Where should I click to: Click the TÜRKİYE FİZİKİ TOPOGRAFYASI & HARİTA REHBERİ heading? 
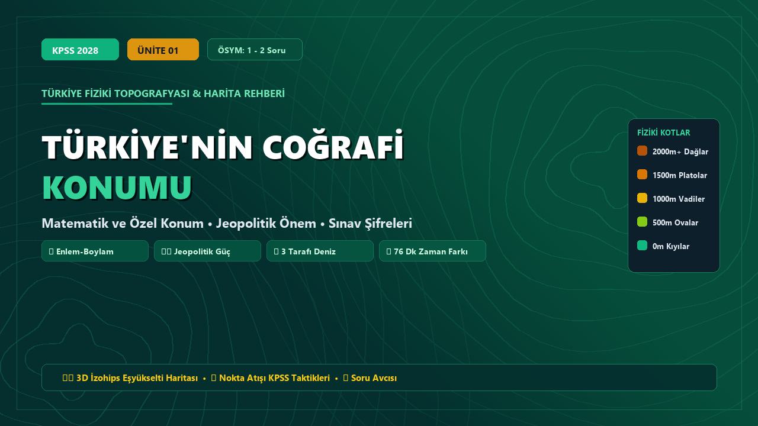click(x=163, y=93)
